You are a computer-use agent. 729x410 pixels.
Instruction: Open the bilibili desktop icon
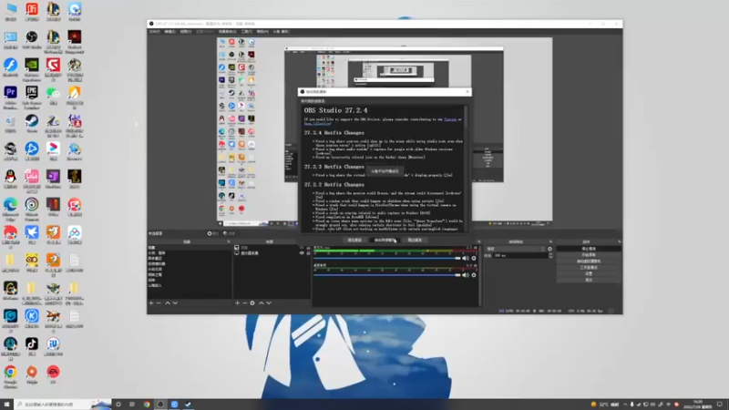32,179
